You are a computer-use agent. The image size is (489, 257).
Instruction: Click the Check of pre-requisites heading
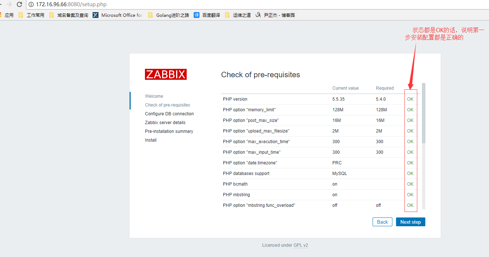click(x=261, y=75)
